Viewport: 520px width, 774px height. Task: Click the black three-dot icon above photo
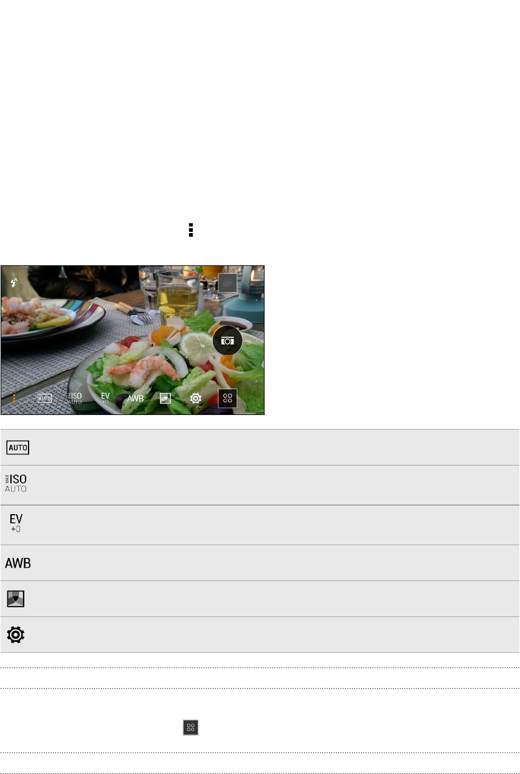(191, 229)
